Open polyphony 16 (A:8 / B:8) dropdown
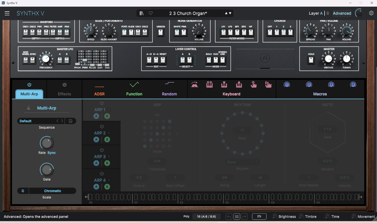 pyautogui.click(x=206, y=217)
